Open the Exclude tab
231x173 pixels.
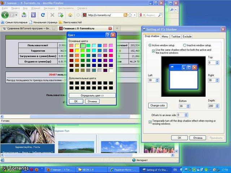(x=187, y=36)
